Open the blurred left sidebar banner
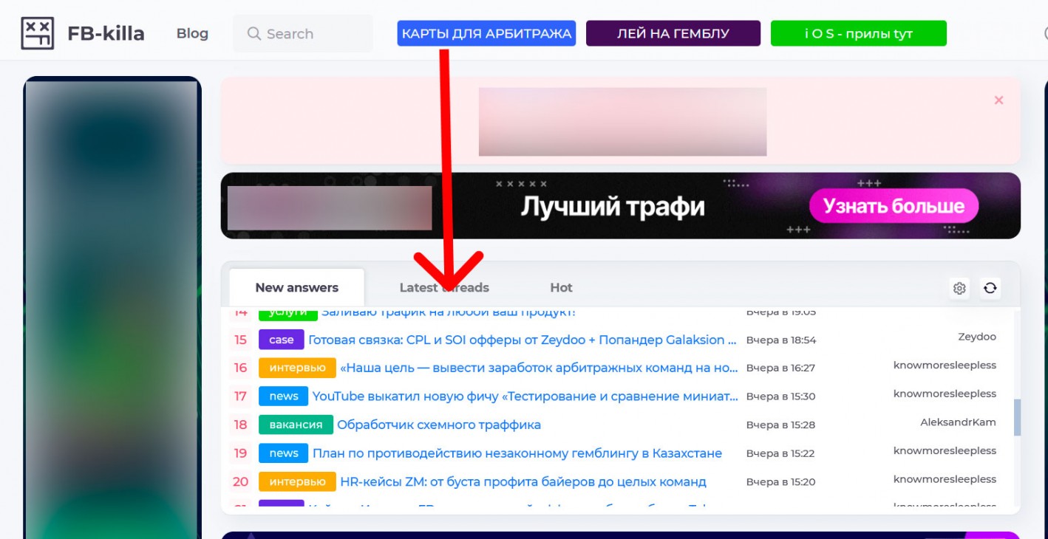The image size is (1048, 539). pyautogui.click(x=112, y=307)
